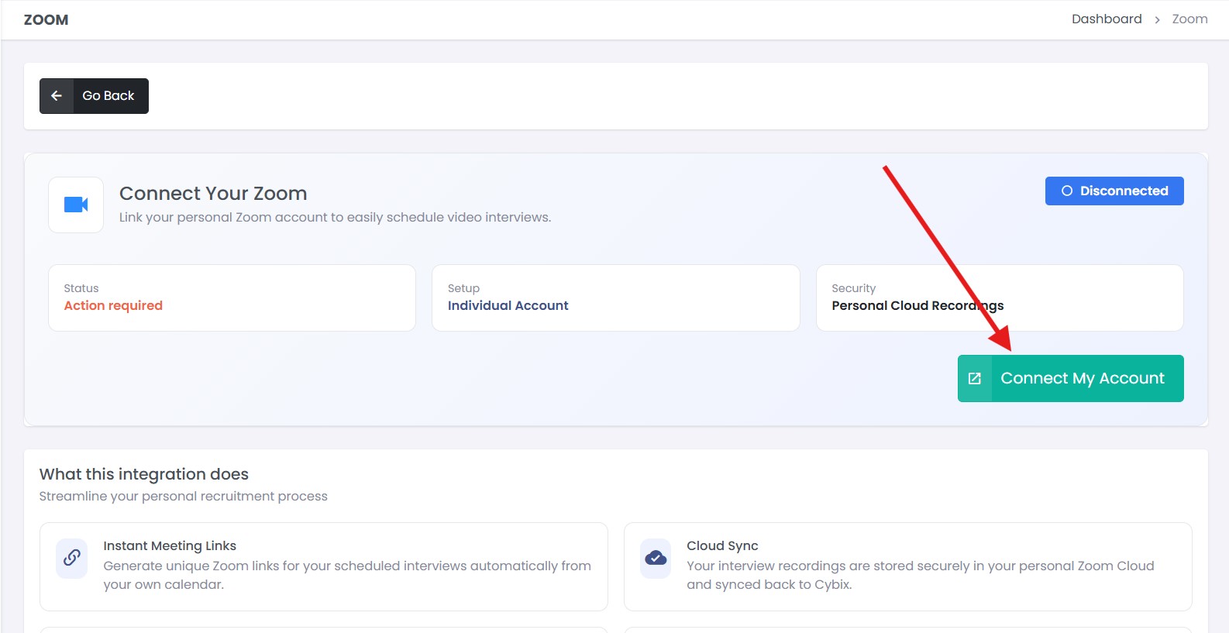
Task: Click the Individual Account text
Action: click(x=508, y=305)
